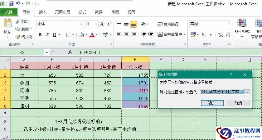262x140 pixels.
Task: Switch to 审阅 tab
Action: pos(115,12)
